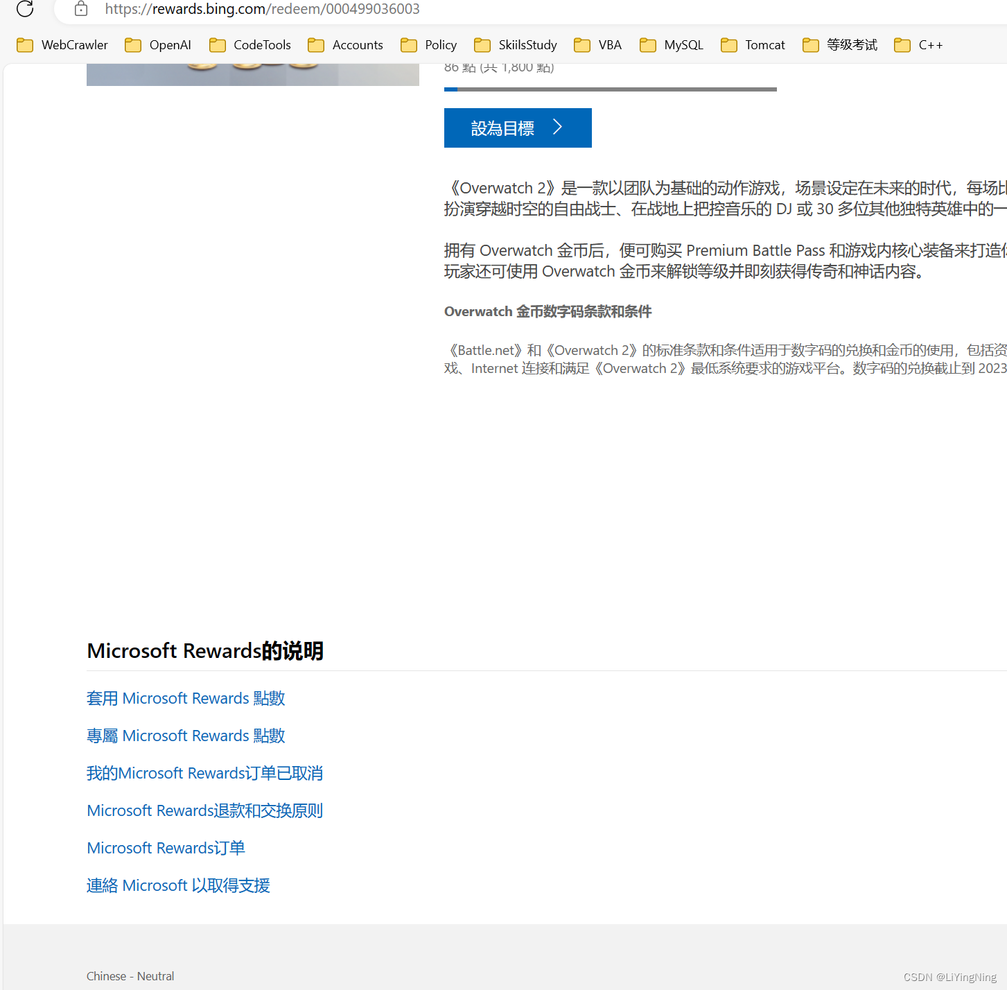
Task: Reload the page with the refresh icon
Action: coord(25,9)
